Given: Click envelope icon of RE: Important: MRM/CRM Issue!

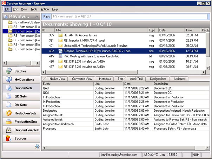Looking at the screenshot, I should pyautogui.click(x=60, y=41).
